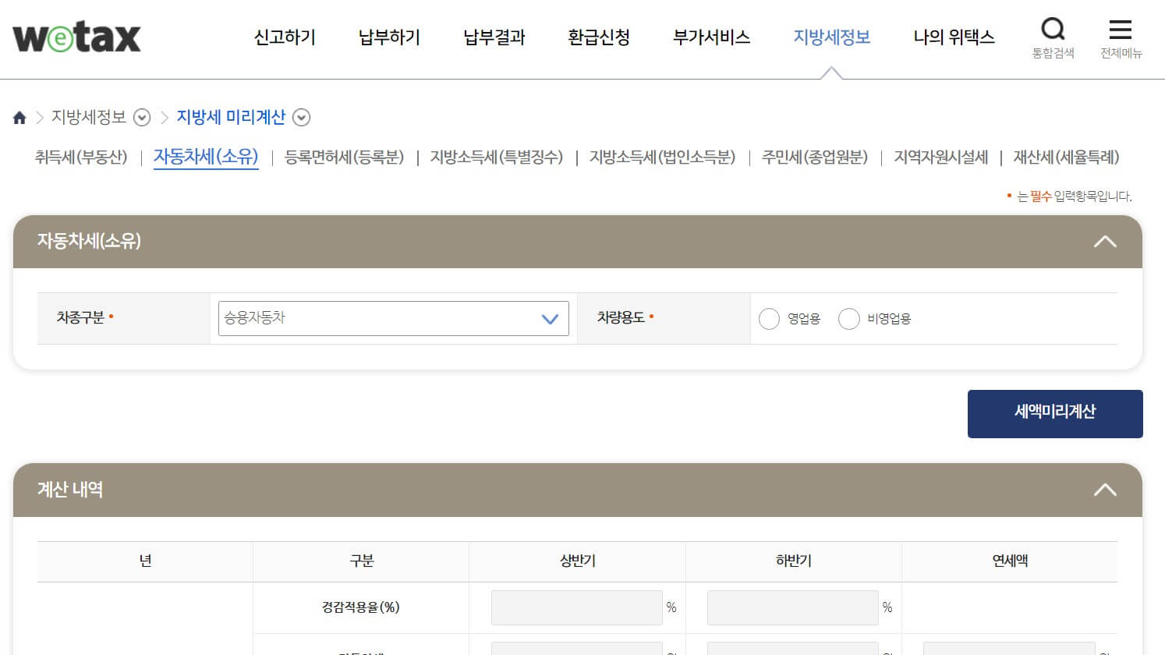Screen dimensions: 1165x655
Task: Switch to the 재산세(세율특례) tab
Action: [1066, 158]
